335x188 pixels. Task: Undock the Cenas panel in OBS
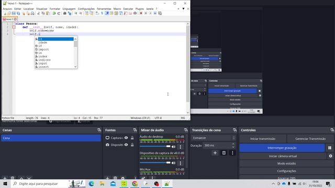click(x=99, y=130)
